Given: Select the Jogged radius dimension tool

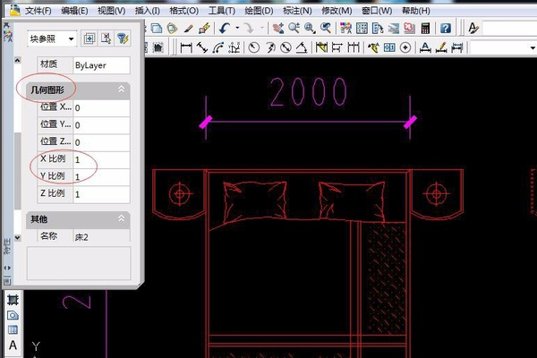Looking at the screenshot, I should coord(270,47).
